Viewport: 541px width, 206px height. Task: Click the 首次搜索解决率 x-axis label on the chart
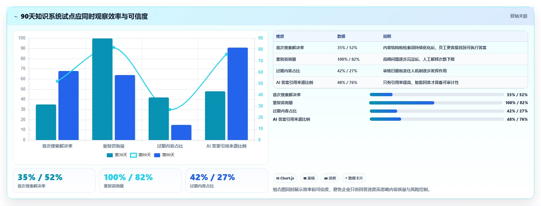click(x=57, y=146)
